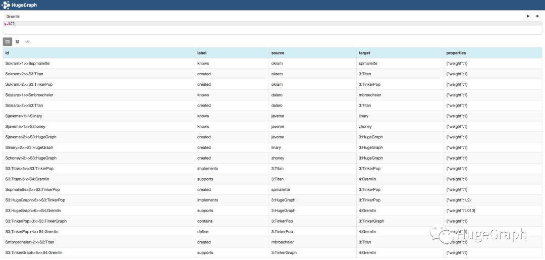545x260 pixels.
Task: Select the S3:TinkerGraph>6>>S4:Gremlin id cell
Action: [x=99, y=252]
